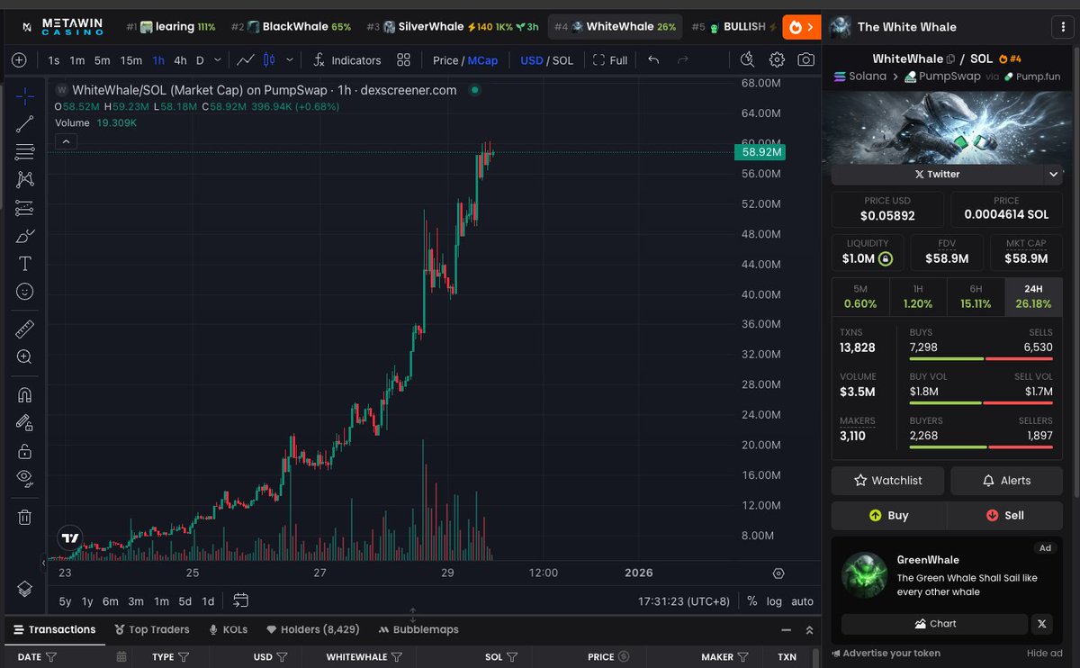Select the 15m timeframe

coord(131,60)
